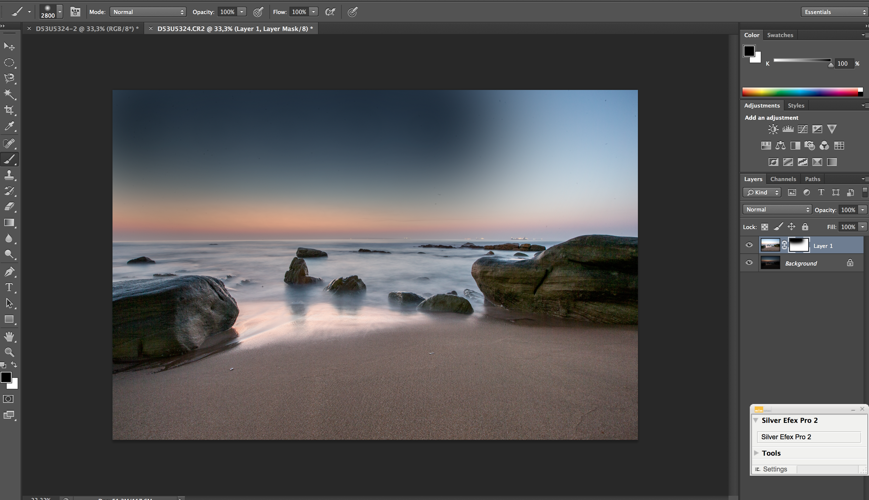Open Settings in the Silver Efex panel
The width and height of the screenshot is (869, 500).
tap(774, 469)
